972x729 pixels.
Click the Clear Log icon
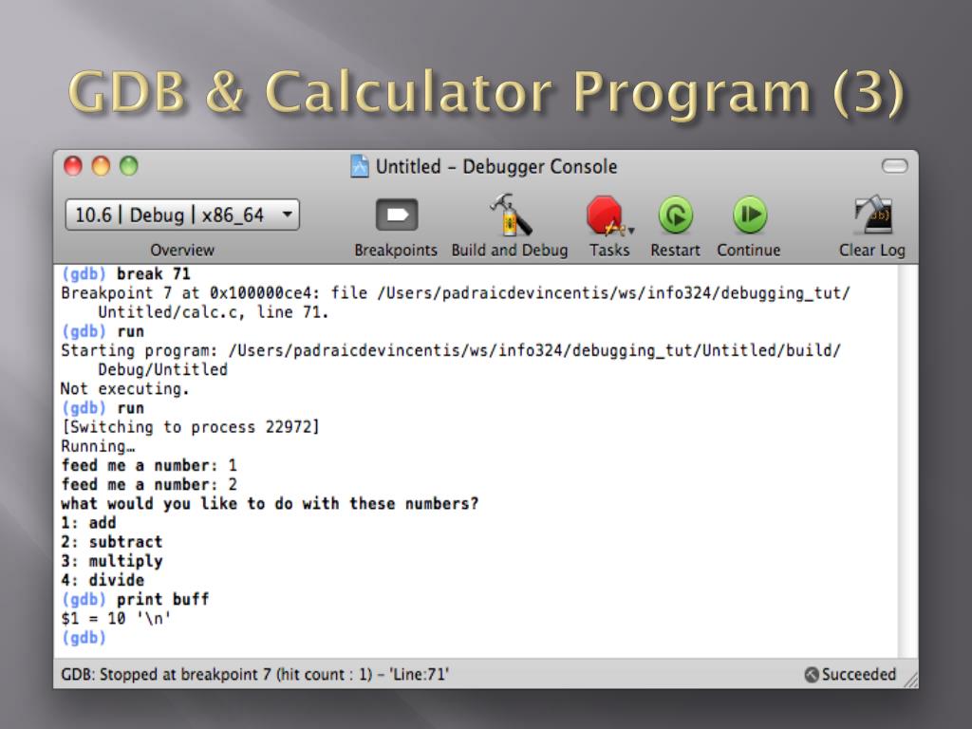[873, 215]
